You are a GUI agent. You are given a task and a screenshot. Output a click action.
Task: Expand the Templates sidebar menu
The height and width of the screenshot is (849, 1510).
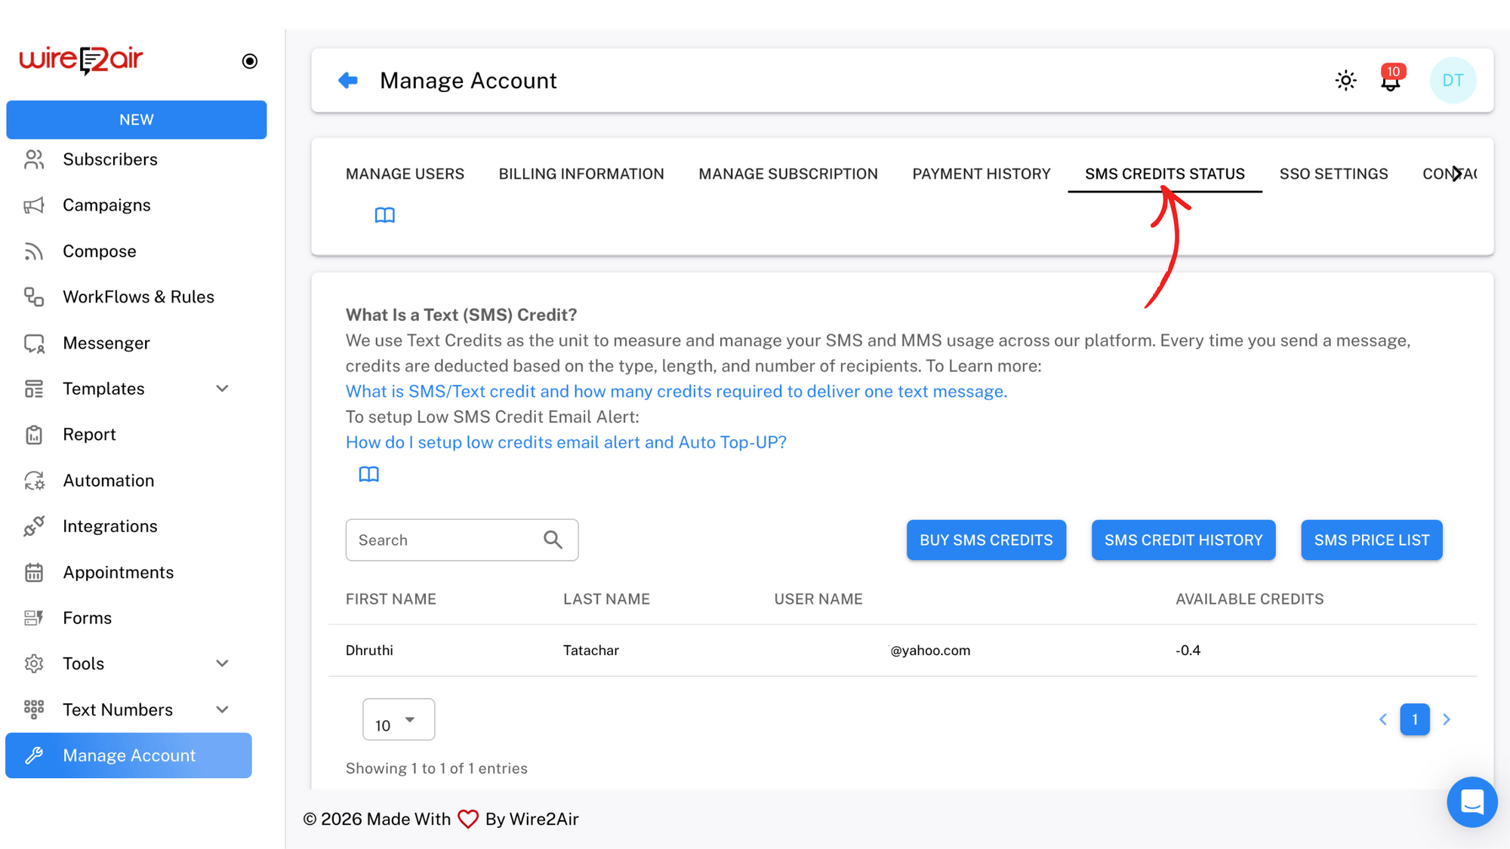(222, 388)
